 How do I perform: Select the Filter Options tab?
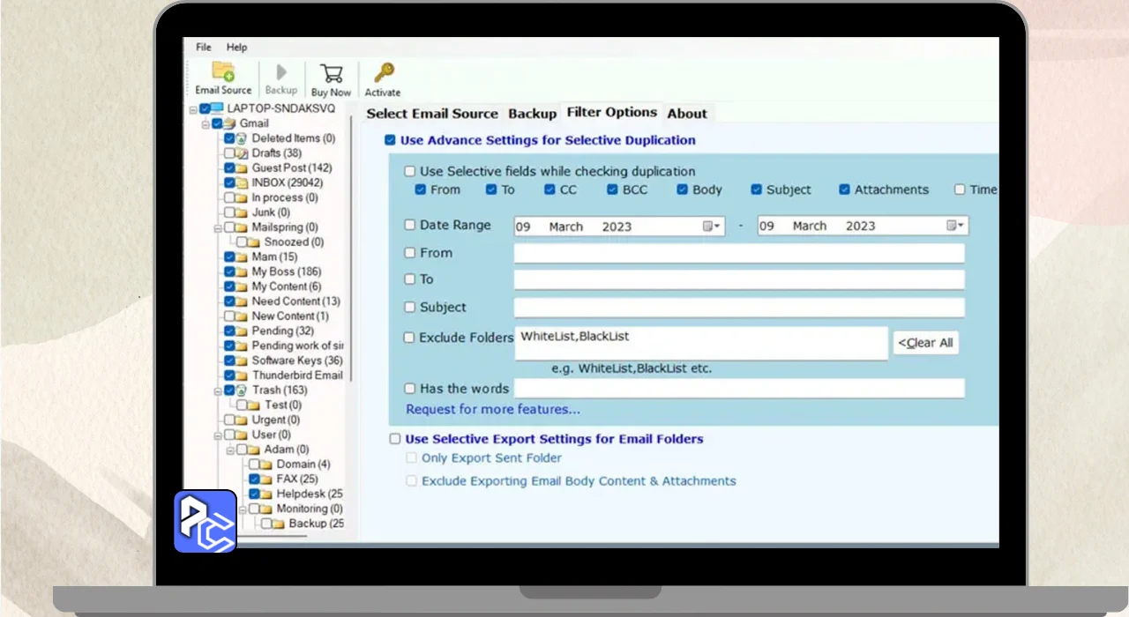[x=612, y=112]
